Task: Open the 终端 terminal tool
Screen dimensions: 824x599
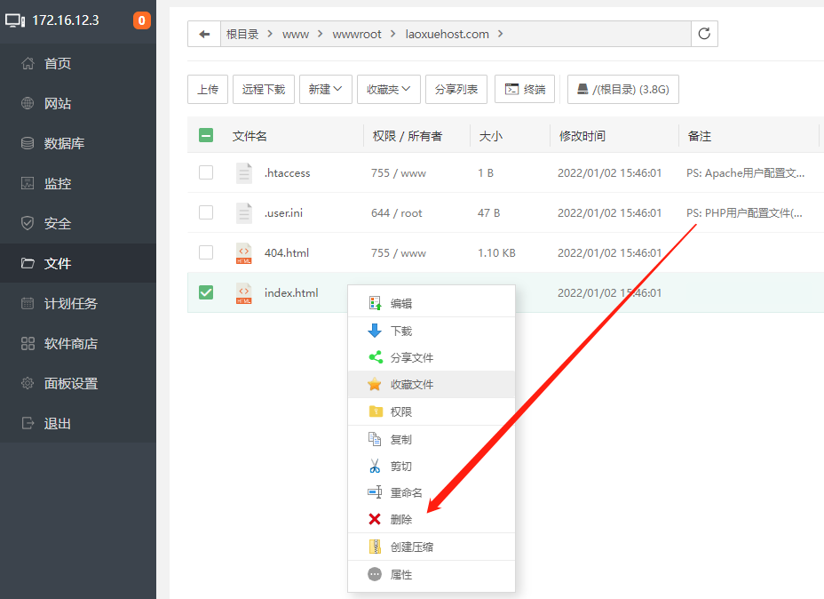Action: pyautogui.click(x=524, y=89)
